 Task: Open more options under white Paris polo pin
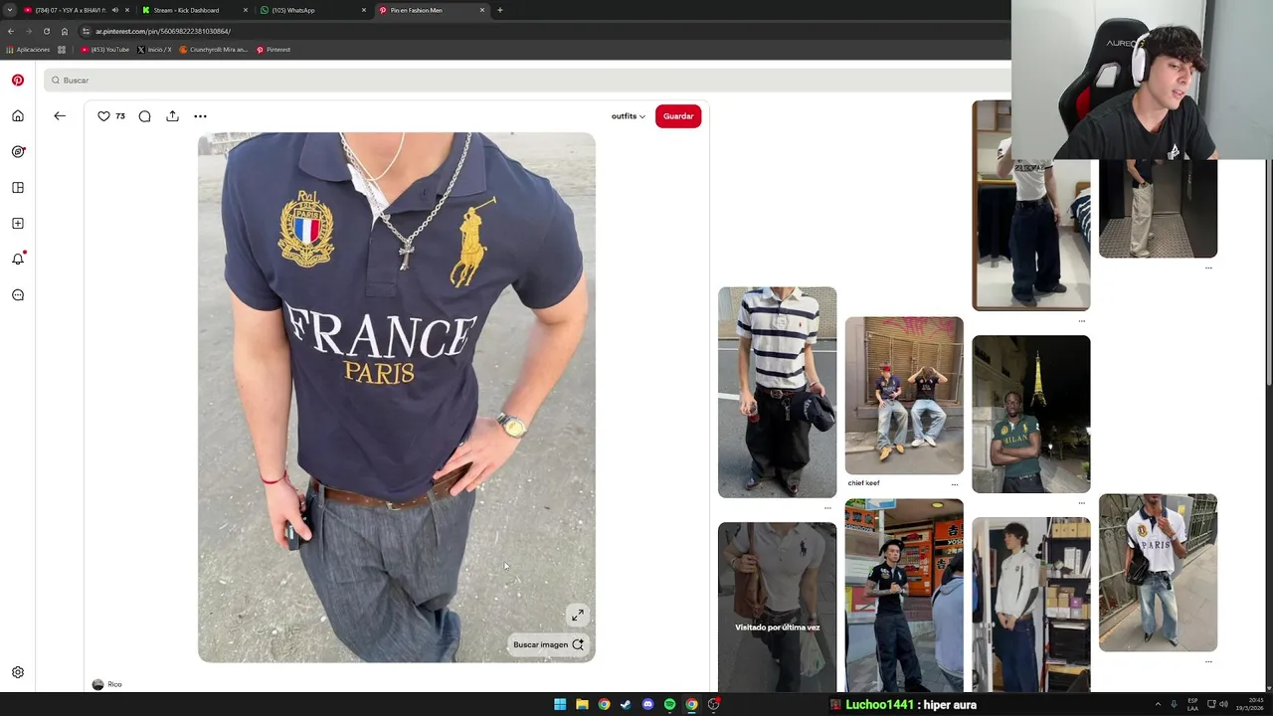(x=1208, y=661)
